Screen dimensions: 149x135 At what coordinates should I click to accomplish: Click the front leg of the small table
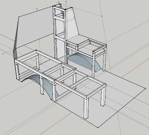[x=93, y=65]
